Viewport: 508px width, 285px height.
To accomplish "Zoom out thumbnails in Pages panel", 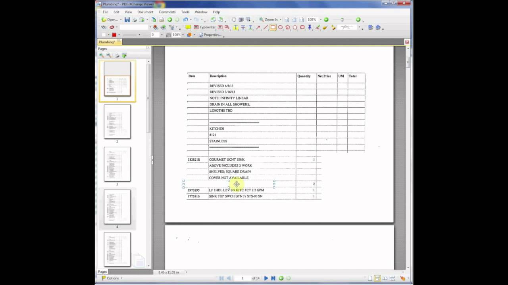I will (109, 55).
